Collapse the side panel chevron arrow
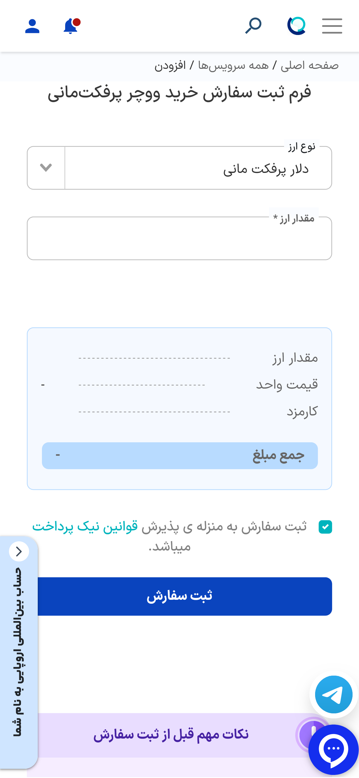The image size is (359, 778). (19, 551)
